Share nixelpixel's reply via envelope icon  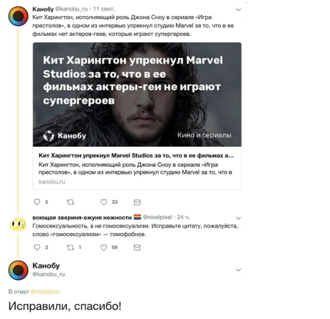(137, 248)
